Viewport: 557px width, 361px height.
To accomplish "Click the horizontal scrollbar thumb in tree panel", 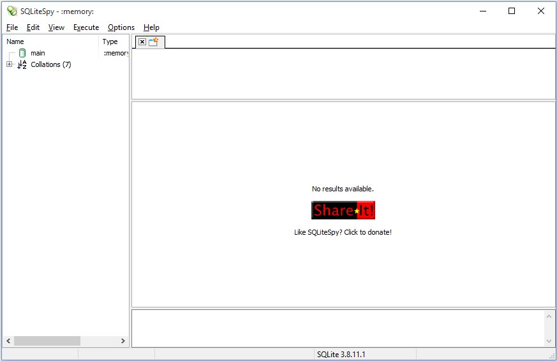I will coord(47,341).
